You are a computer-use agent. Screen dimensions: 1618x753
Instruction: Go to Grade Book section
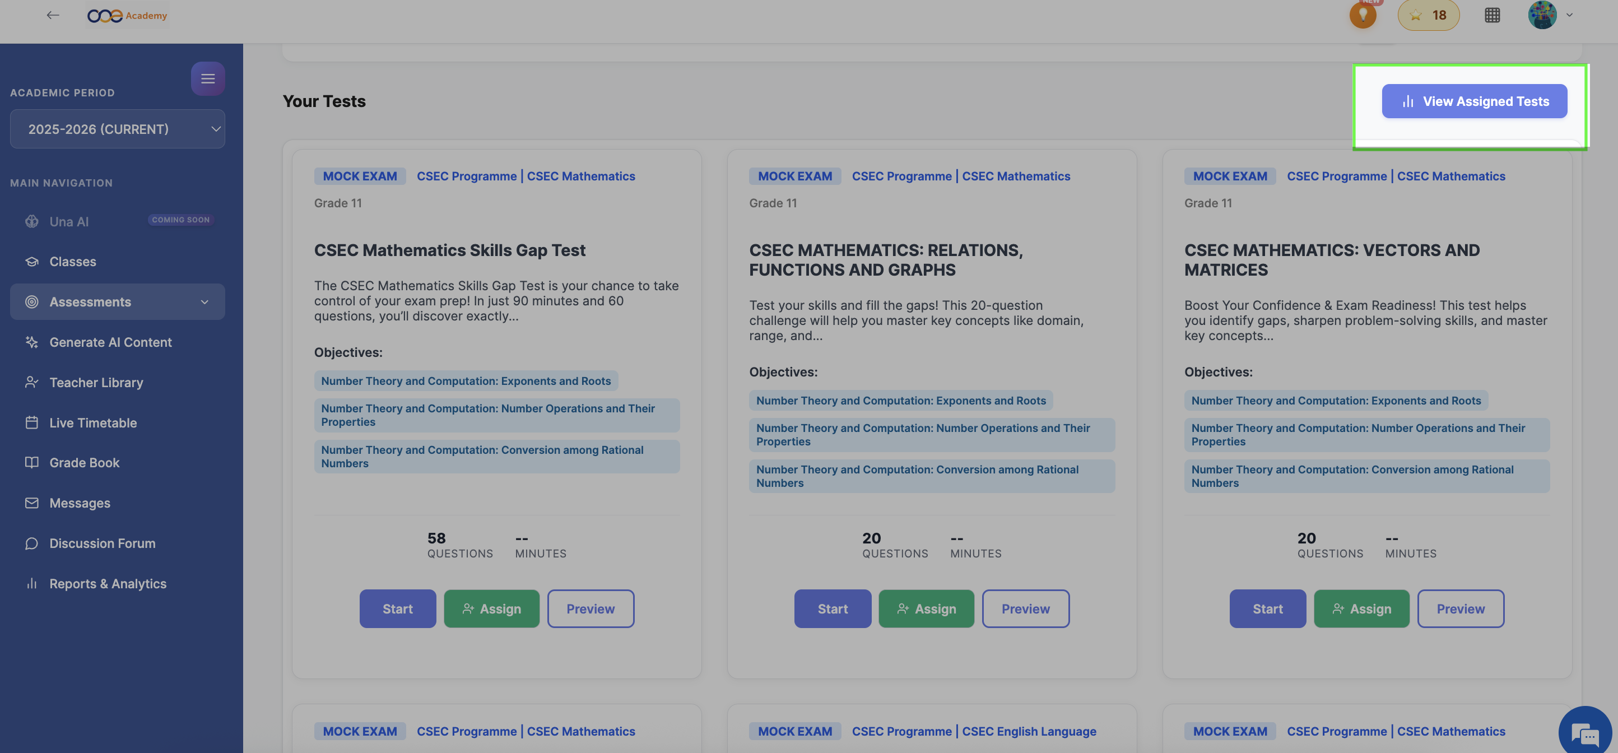point(84,463)
